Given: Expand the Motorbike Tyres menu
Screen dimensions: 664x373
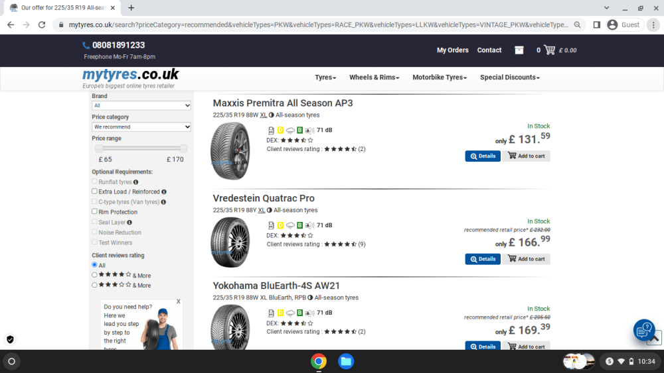Looking at the screenshot, I should 440,78.
